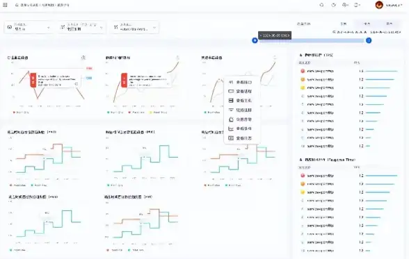The image size is (409, 259).
Task: Toggle the single red legend under the zigzag chart
Action: coord(21,112)
